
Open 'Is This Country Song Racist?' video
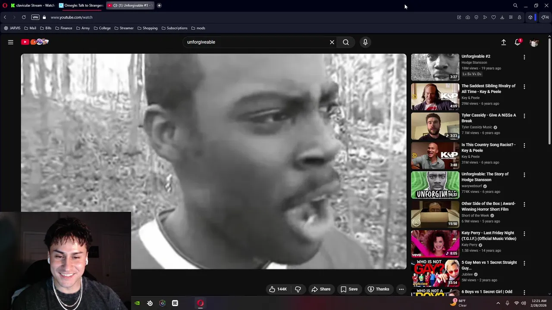coord(435,155)
